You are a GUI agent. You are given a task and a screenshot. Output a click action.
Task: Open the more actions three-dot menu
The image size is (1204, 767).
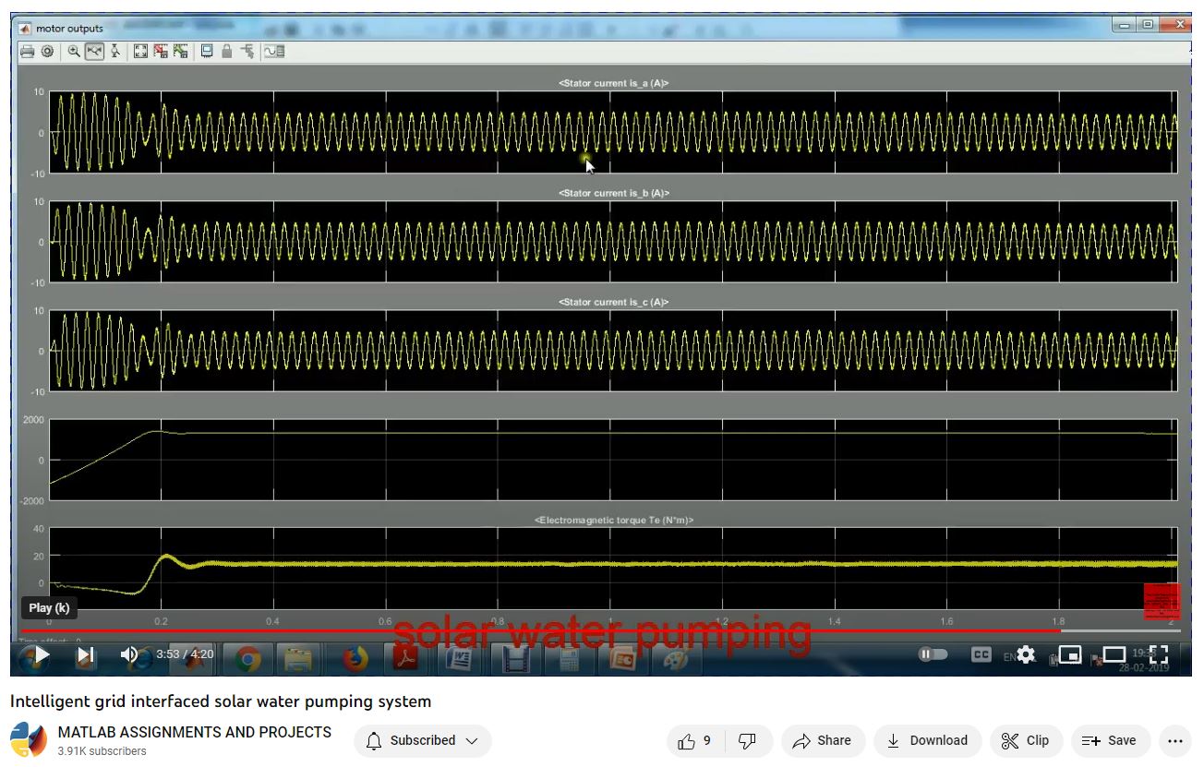[x=1174, y=740]
